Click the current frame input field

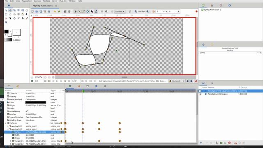point(39,81)
